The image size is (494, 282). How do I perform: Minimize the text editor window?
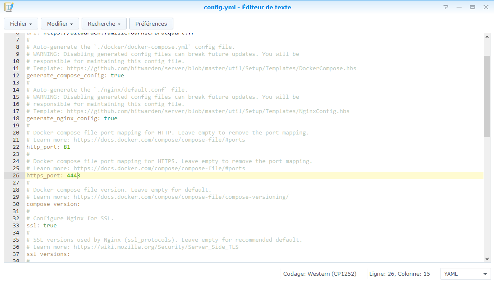[x=459, y=7]
